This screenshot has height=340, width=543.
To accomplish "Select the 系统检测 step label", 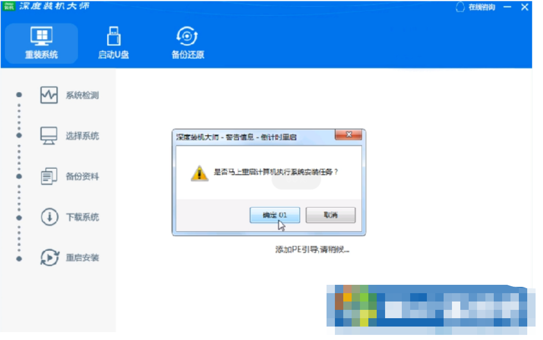I will 82,95.
